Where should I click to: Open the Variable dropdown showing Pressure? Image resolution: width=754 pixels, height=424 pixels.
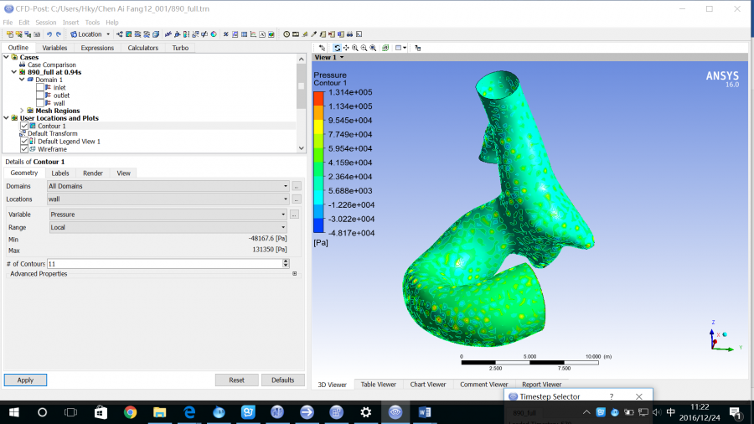pos(168,215)
